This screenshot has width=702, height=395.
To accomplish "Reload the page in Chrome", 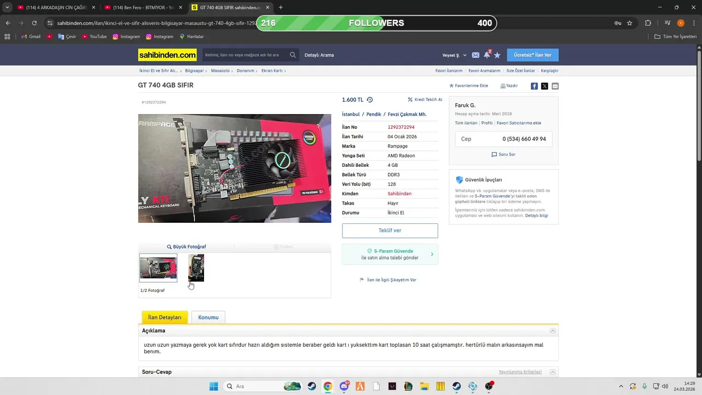I will pyautogui.click(x=34, y=23).
